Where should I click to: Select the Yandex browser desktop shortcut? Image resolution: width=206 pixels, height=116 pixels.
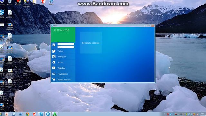coord(43,3)
